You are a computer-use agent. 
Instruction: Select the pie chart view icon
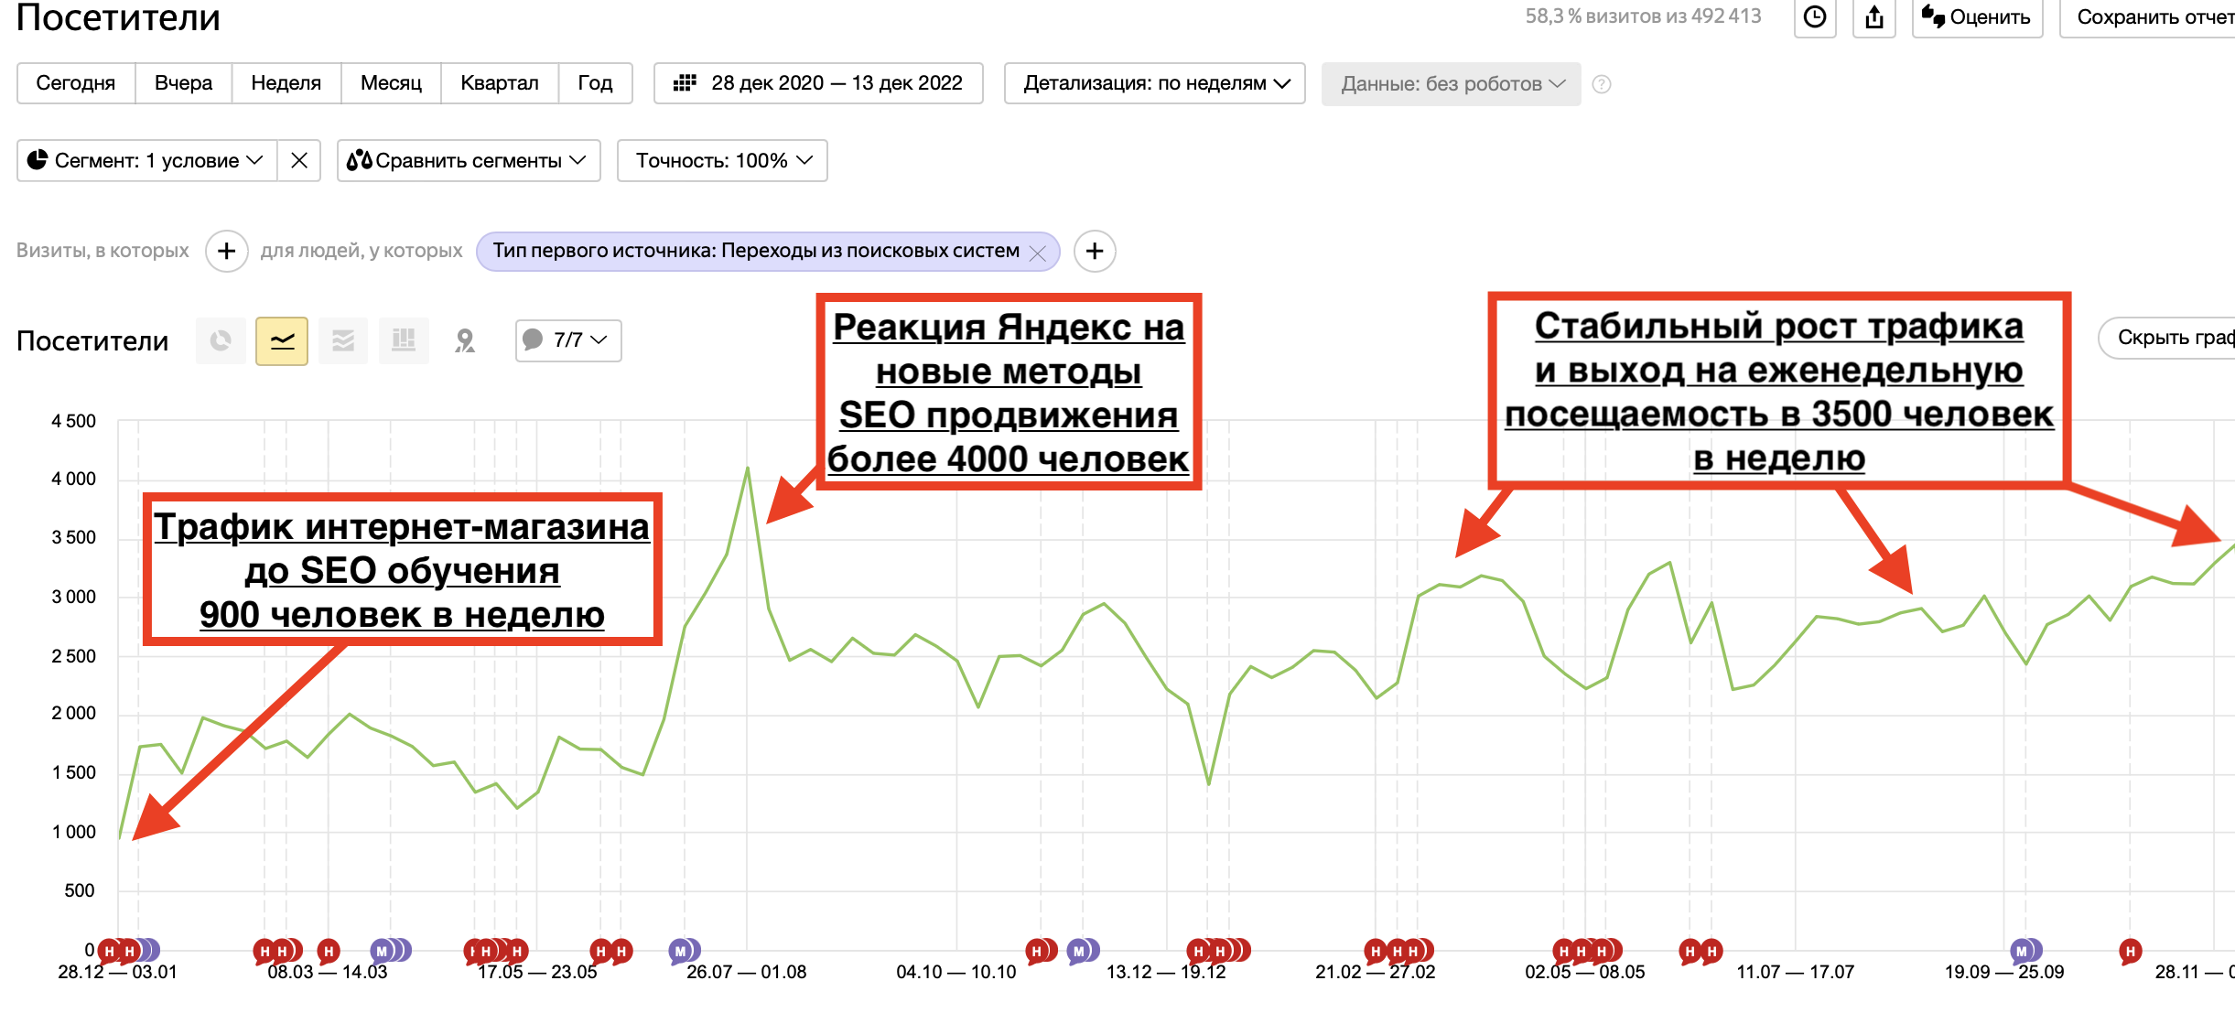coord(221,341)
